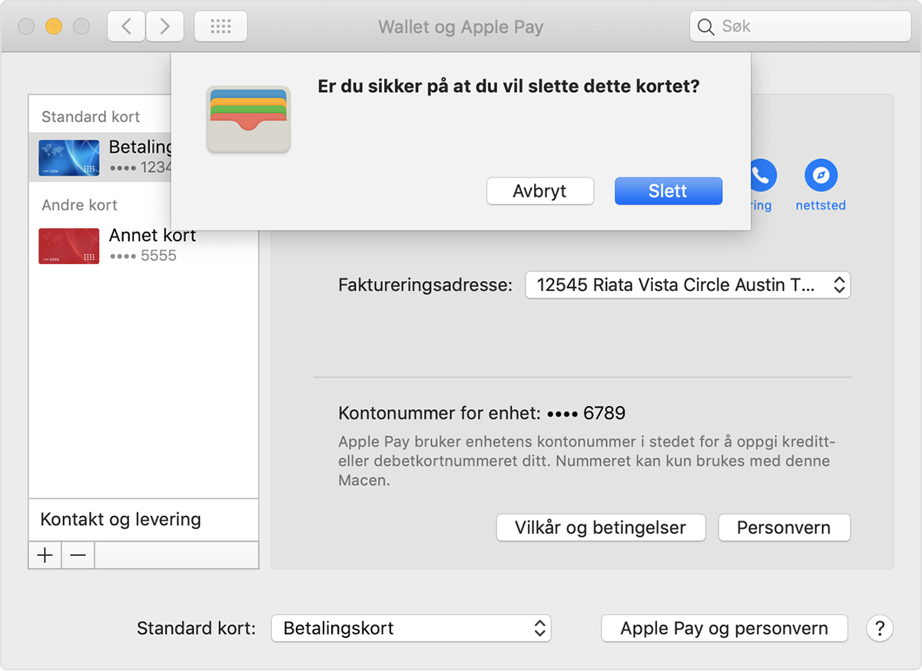Go back with the left arrow toolbar button
This screenshot has height=671, width=922.
point(126,27)
